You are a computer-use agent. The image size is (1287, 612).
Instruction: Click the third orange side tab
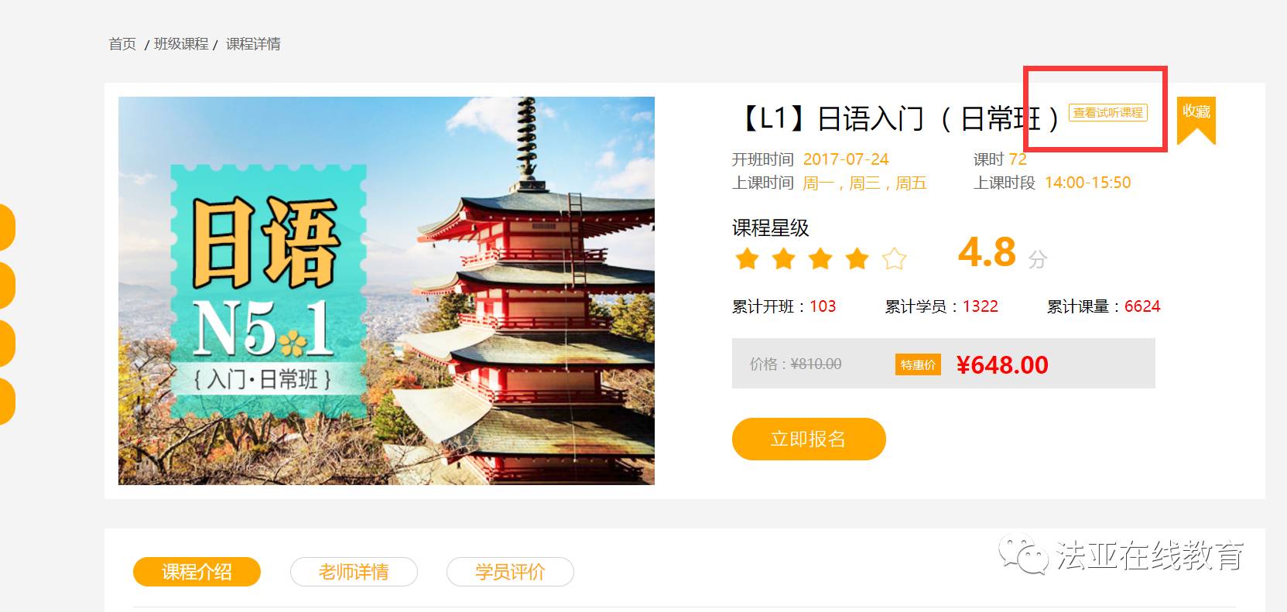(7, 344)
